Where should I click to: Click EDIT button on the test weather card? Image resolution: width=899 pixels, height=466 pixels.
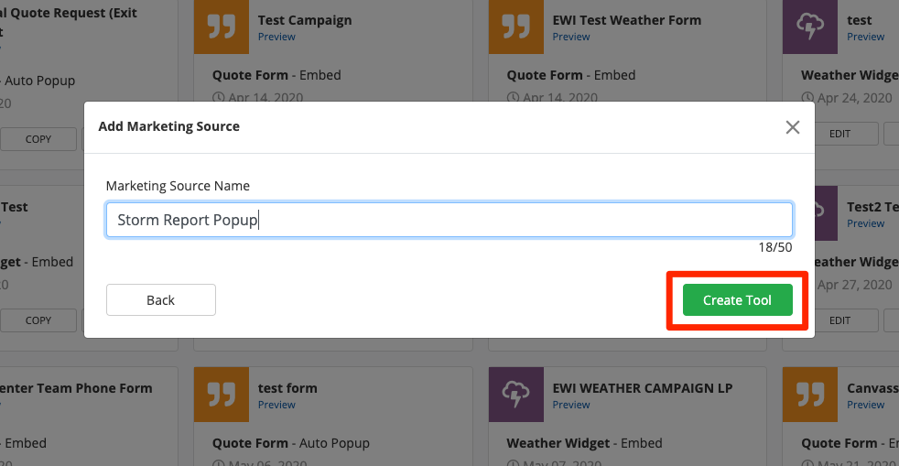pyautogui.click(x=839, y=134)
